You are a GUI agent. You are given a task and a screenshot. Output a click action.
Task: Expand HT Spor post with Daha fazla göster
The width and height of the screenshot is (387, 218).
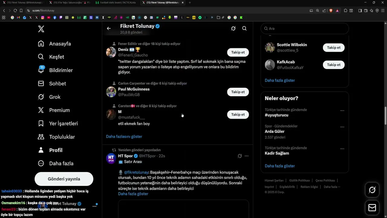tap(133, 194)
